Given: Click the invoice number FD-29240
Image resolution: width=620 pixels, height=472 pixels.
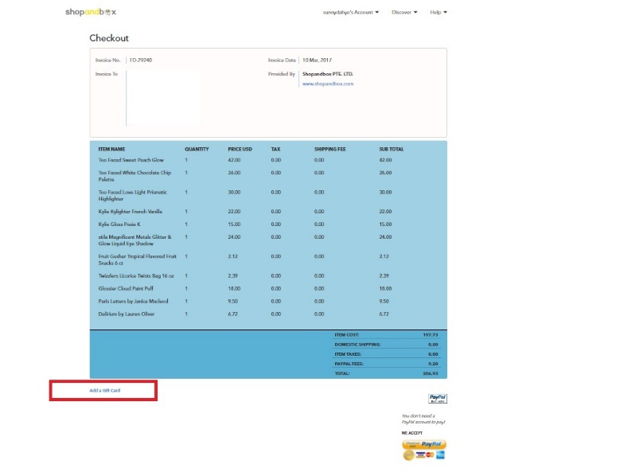Looking at the screenshot, I should (141, 60).
